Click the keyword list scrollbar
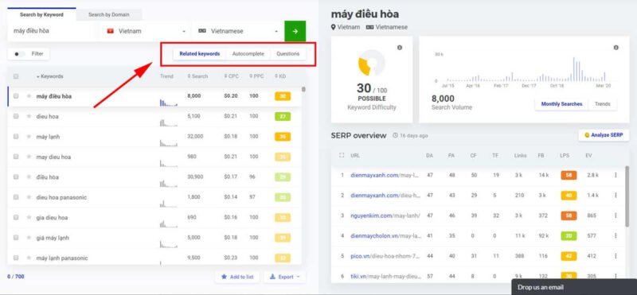 click(303, 89)
